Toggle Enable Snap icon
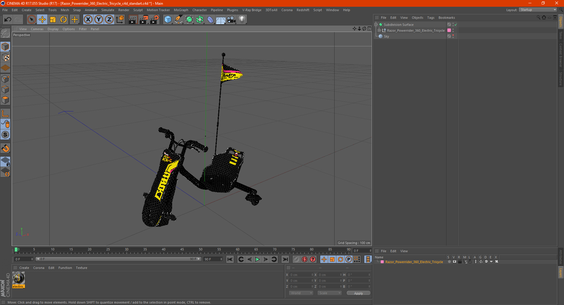The width and height of the screenshot is (564, 305). (x=5, y=148)
